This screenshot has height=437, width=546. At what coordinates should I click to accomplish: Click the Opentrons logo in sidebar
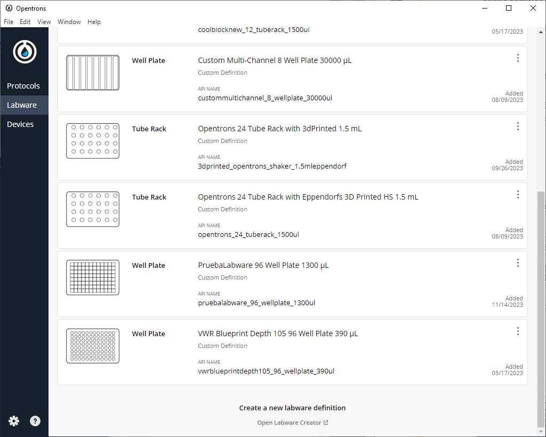coord(25,52)
